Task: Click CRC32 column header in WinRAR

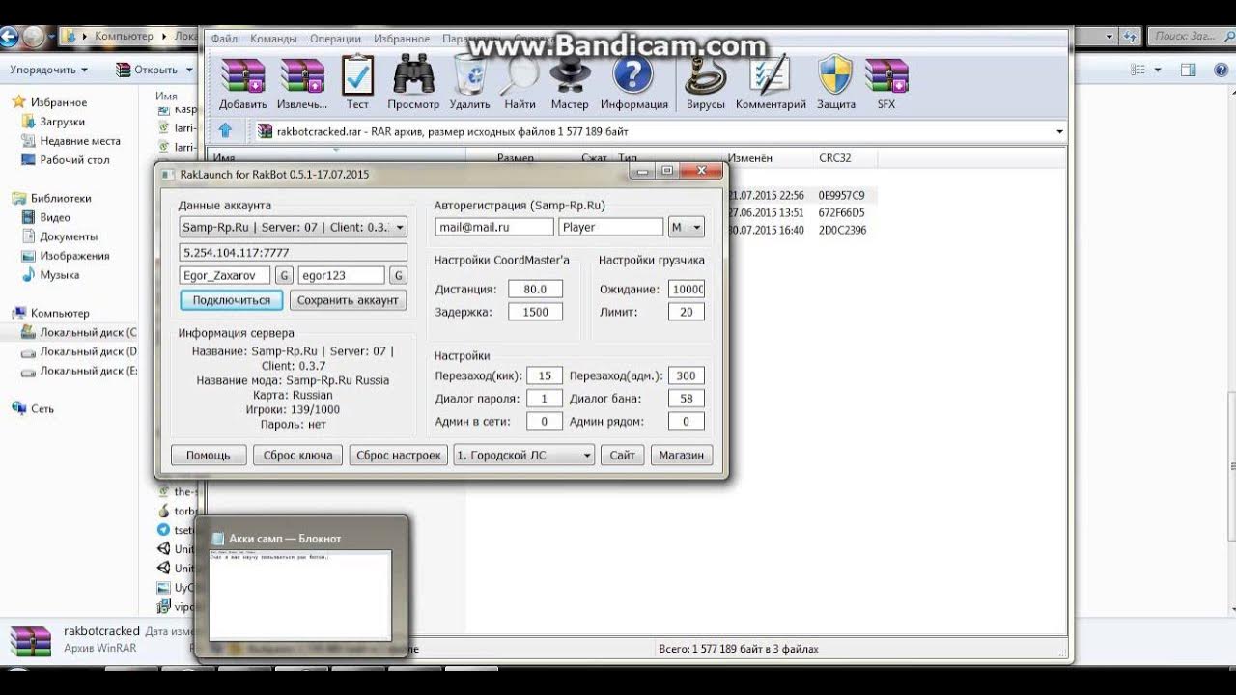Action: pos(834,157)
